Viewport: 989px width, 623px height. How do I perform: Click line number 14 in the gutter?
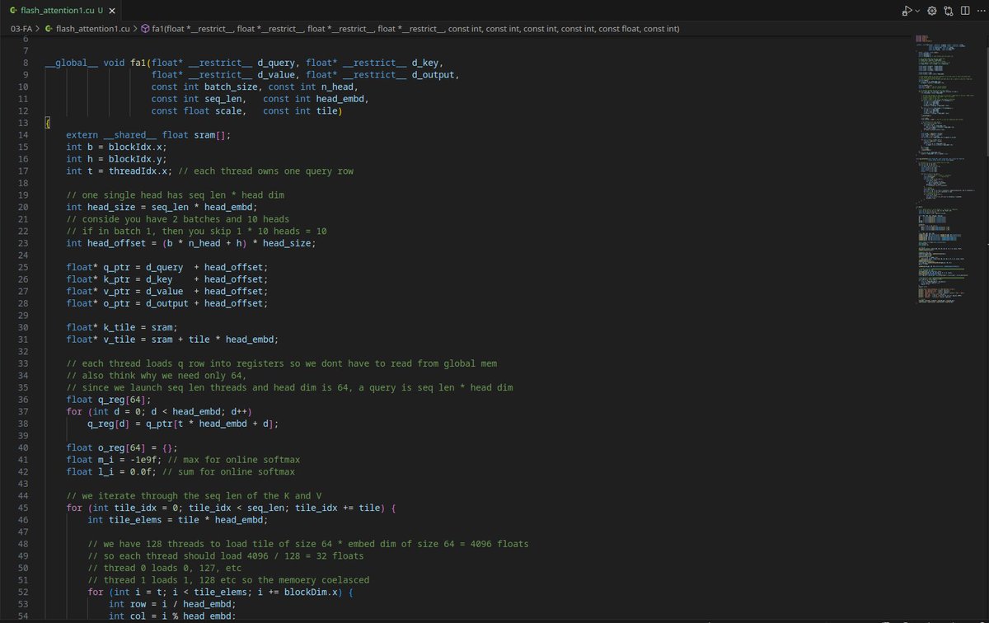(x=23, y=134)
